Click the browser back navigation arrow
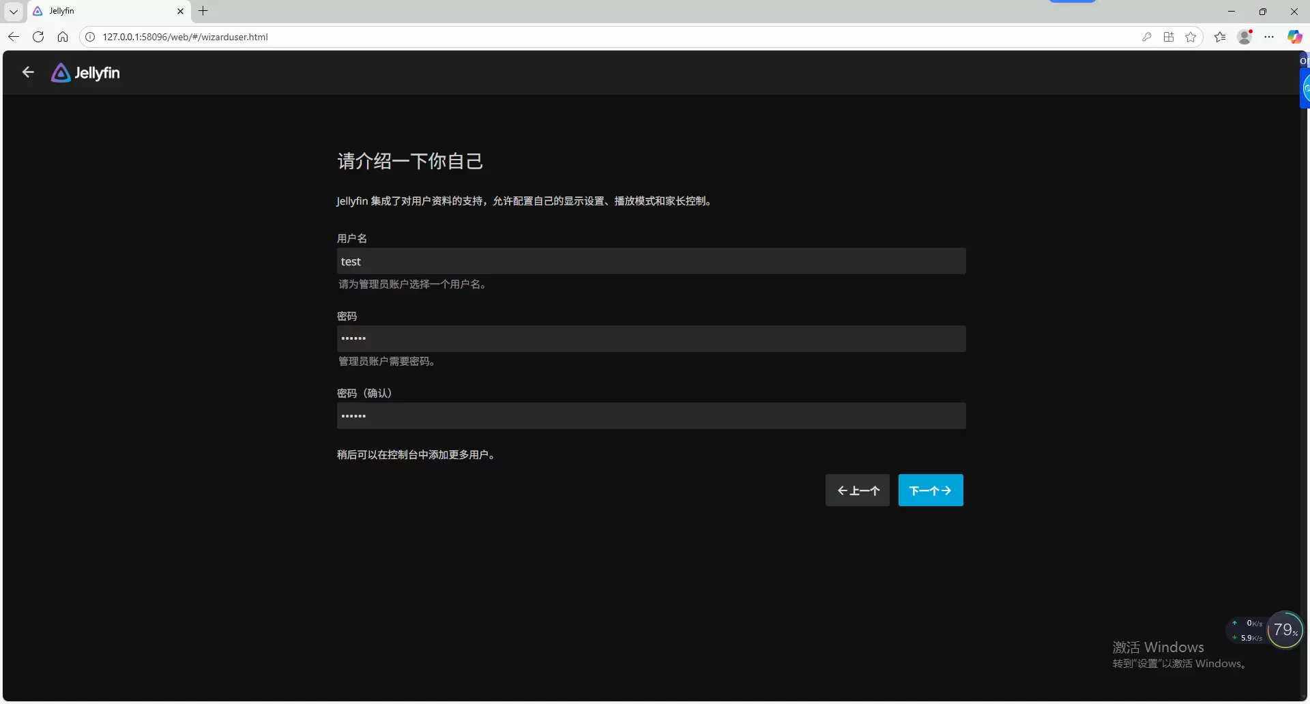The height and width of the screenshot is (704, 1310). pyautogui.click(x=14, y=37)
